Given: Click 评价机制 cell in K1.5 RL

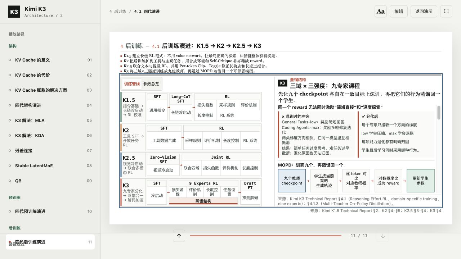Looking at the screenshot, I should click(249, 105).
